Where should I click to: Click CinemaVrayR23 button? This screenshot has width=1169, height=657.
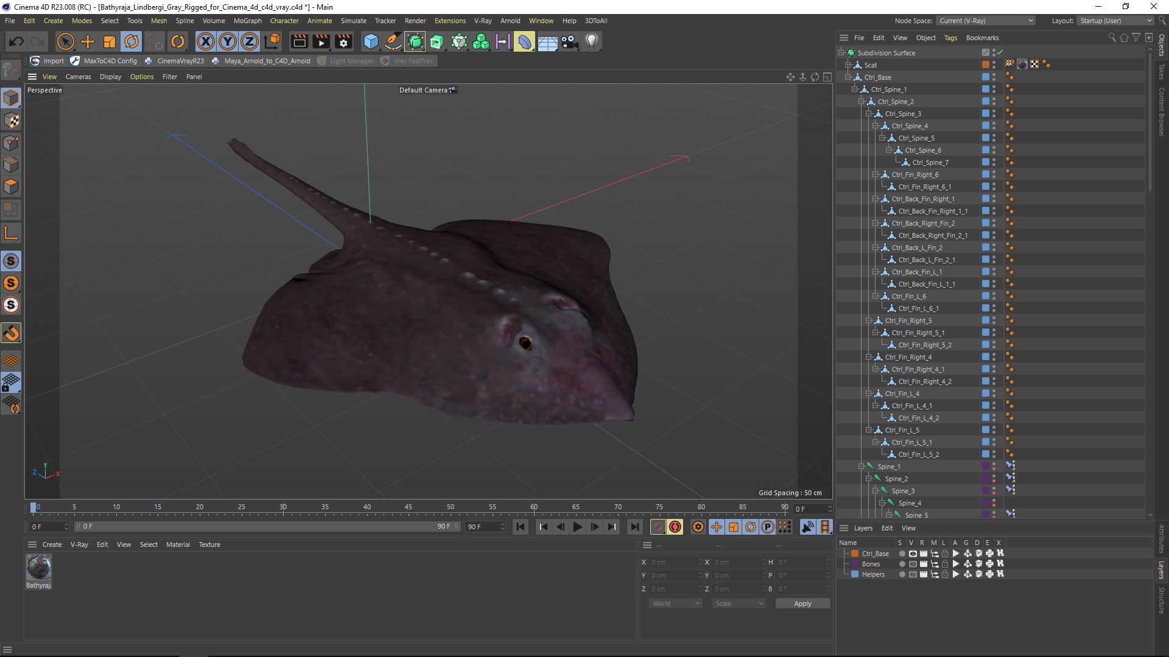click(174, 61)
